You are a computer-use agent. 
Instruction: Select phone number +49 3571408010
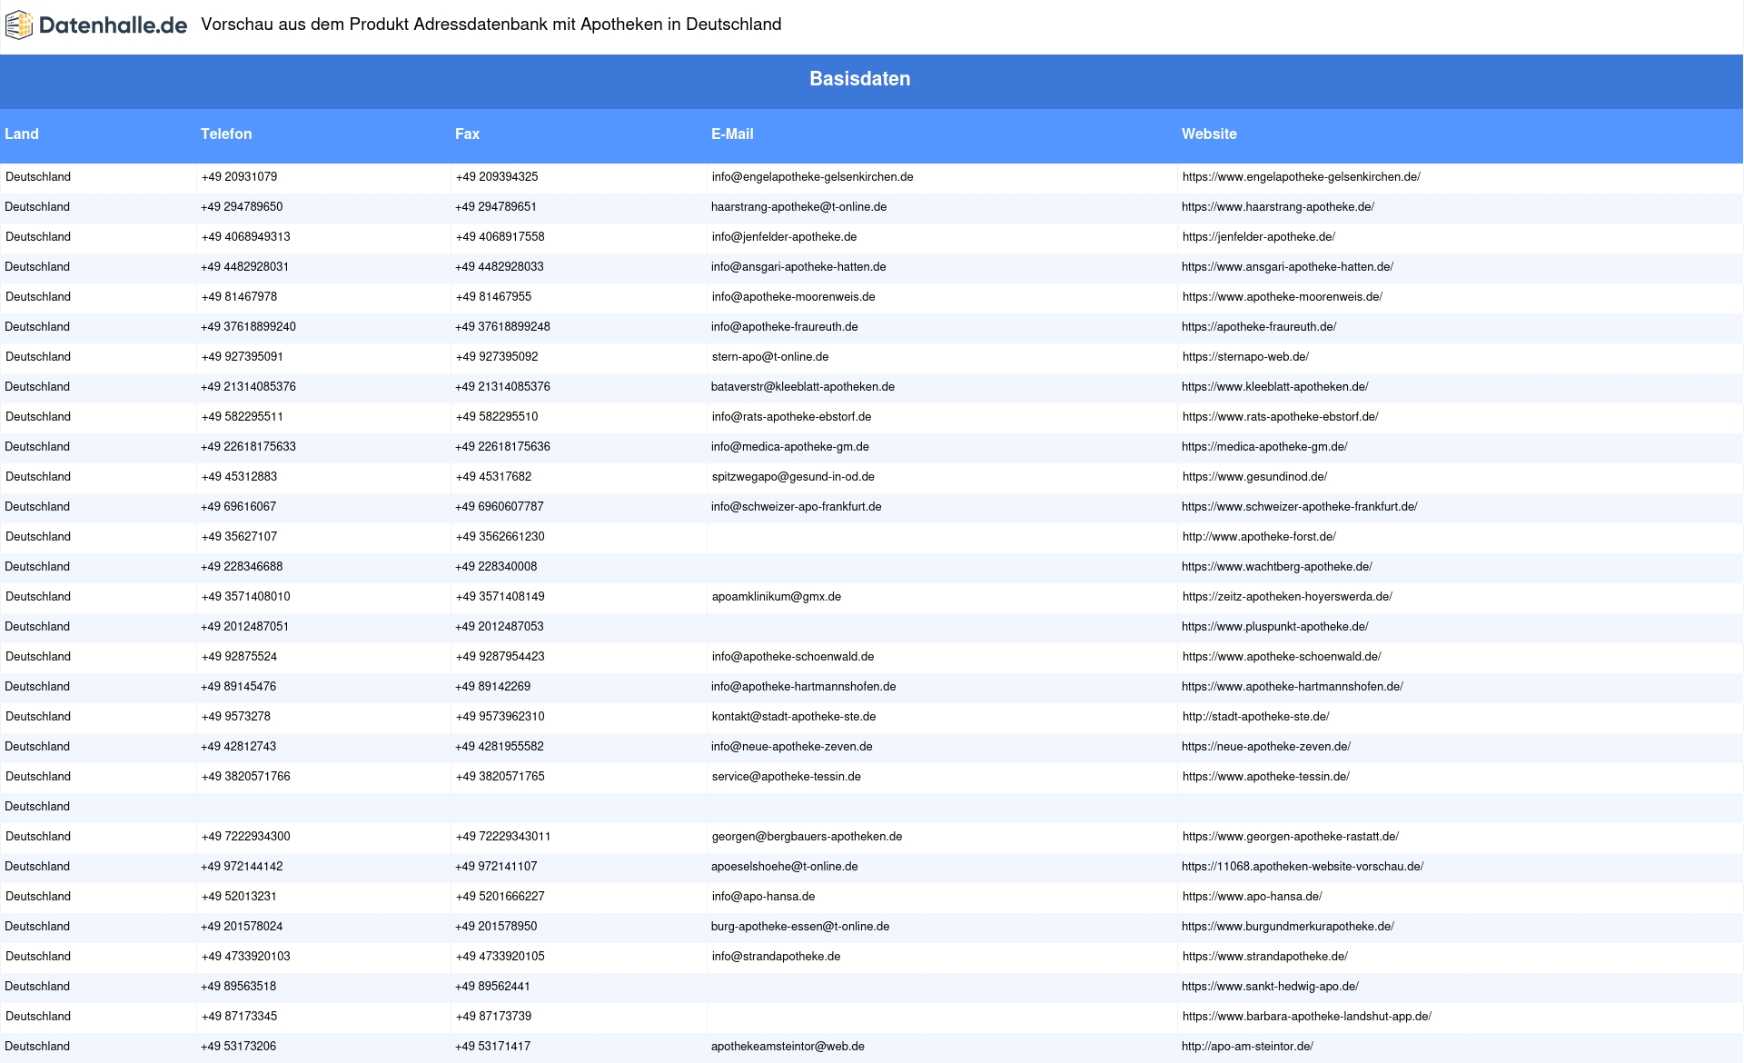[246, 597]
